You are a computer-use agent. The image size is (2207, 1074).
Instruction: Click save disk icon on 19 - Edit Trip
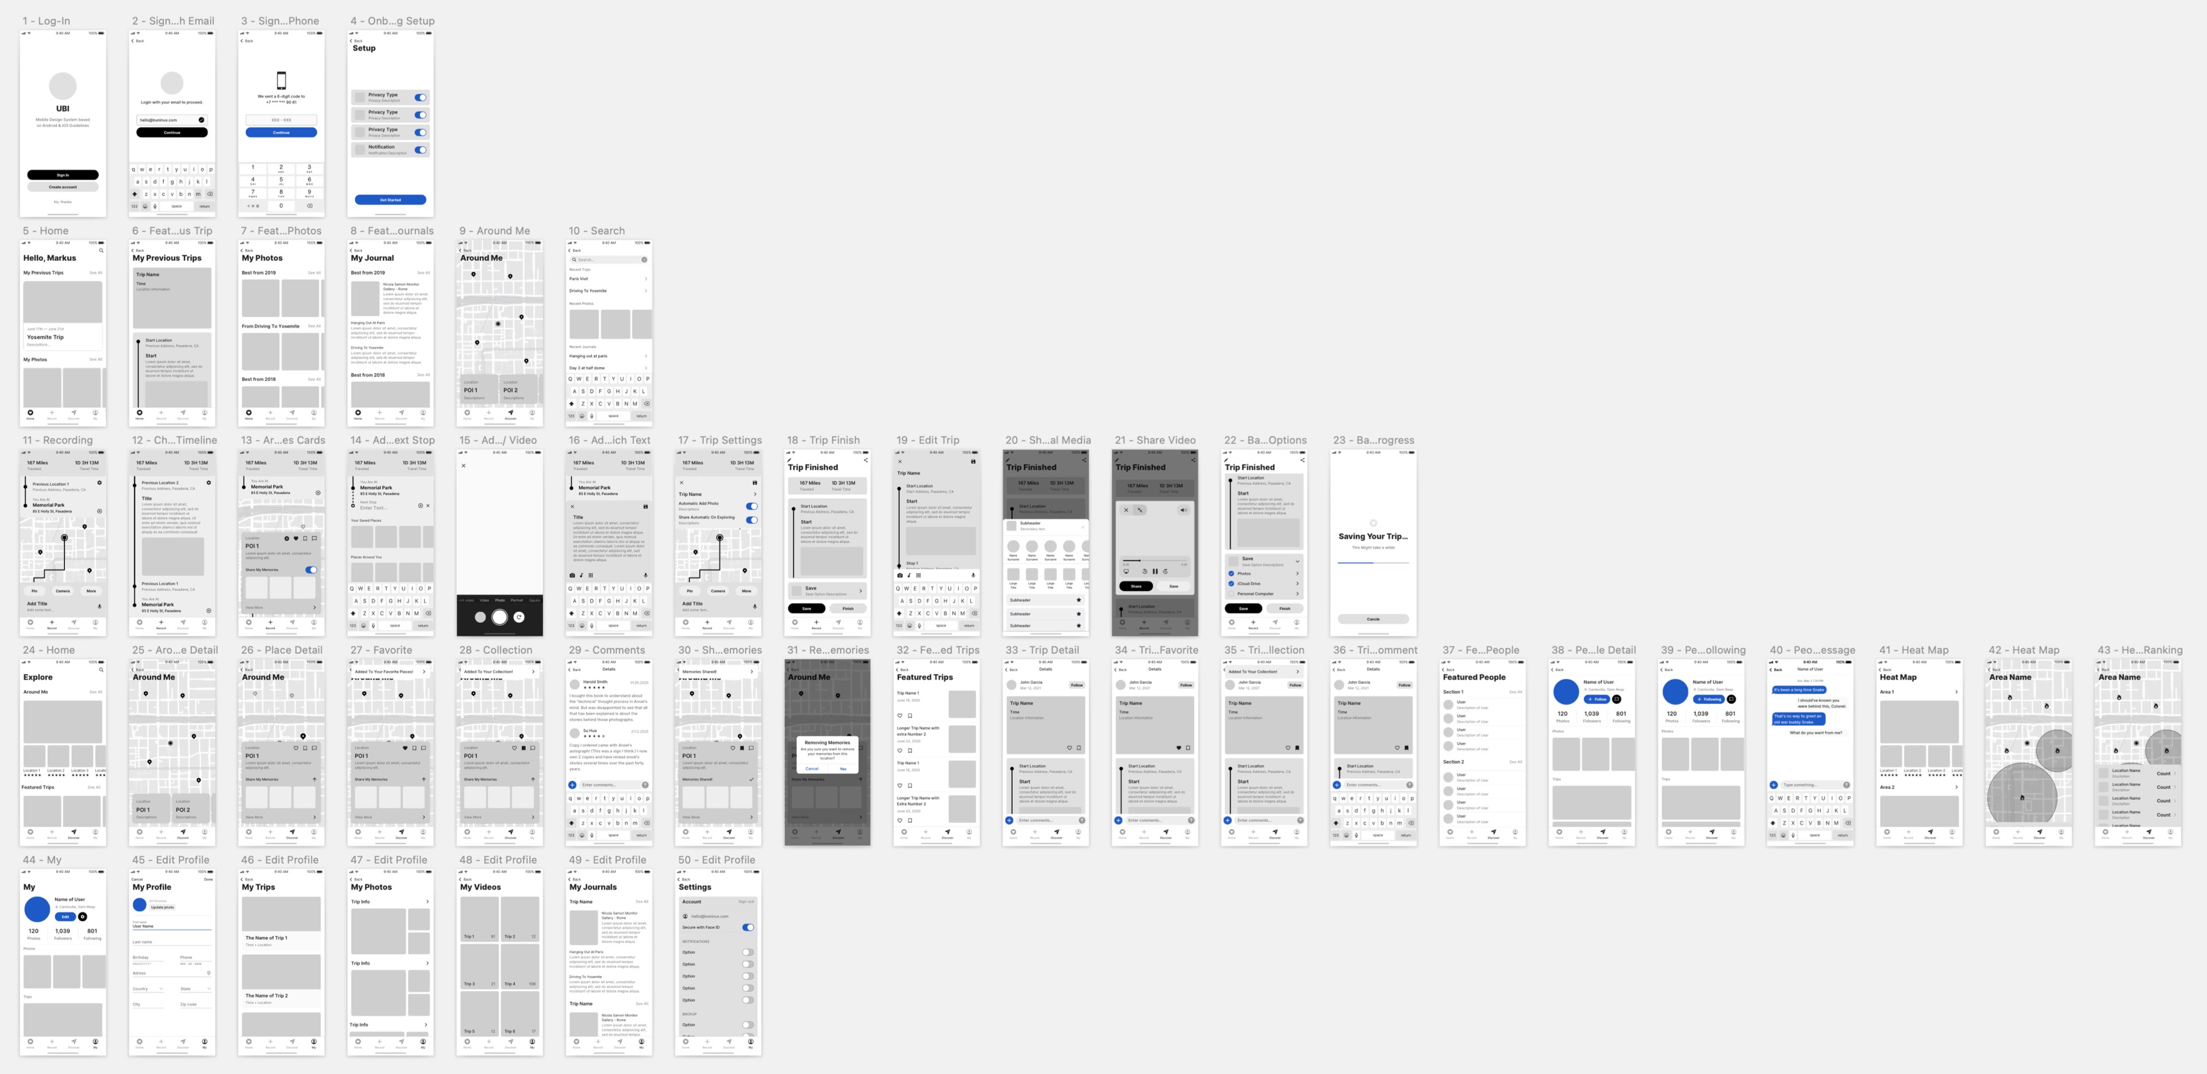[x=973, y=461]
